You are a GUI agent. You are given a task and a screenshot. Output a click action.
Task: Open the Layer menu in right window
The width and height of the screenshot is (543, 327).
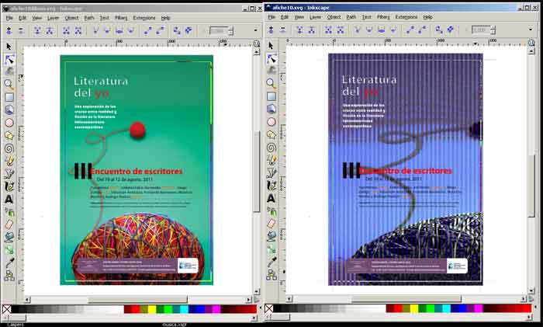pos(314,16)
